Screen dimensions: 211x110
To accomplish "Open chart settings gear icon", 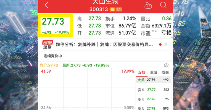I will [166, 65].
